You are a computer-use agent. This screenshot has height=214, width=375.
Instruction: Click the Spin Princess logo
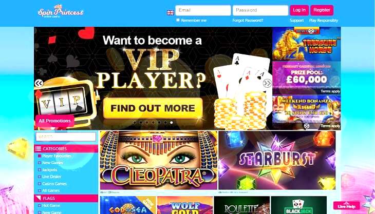click(61, 11)
